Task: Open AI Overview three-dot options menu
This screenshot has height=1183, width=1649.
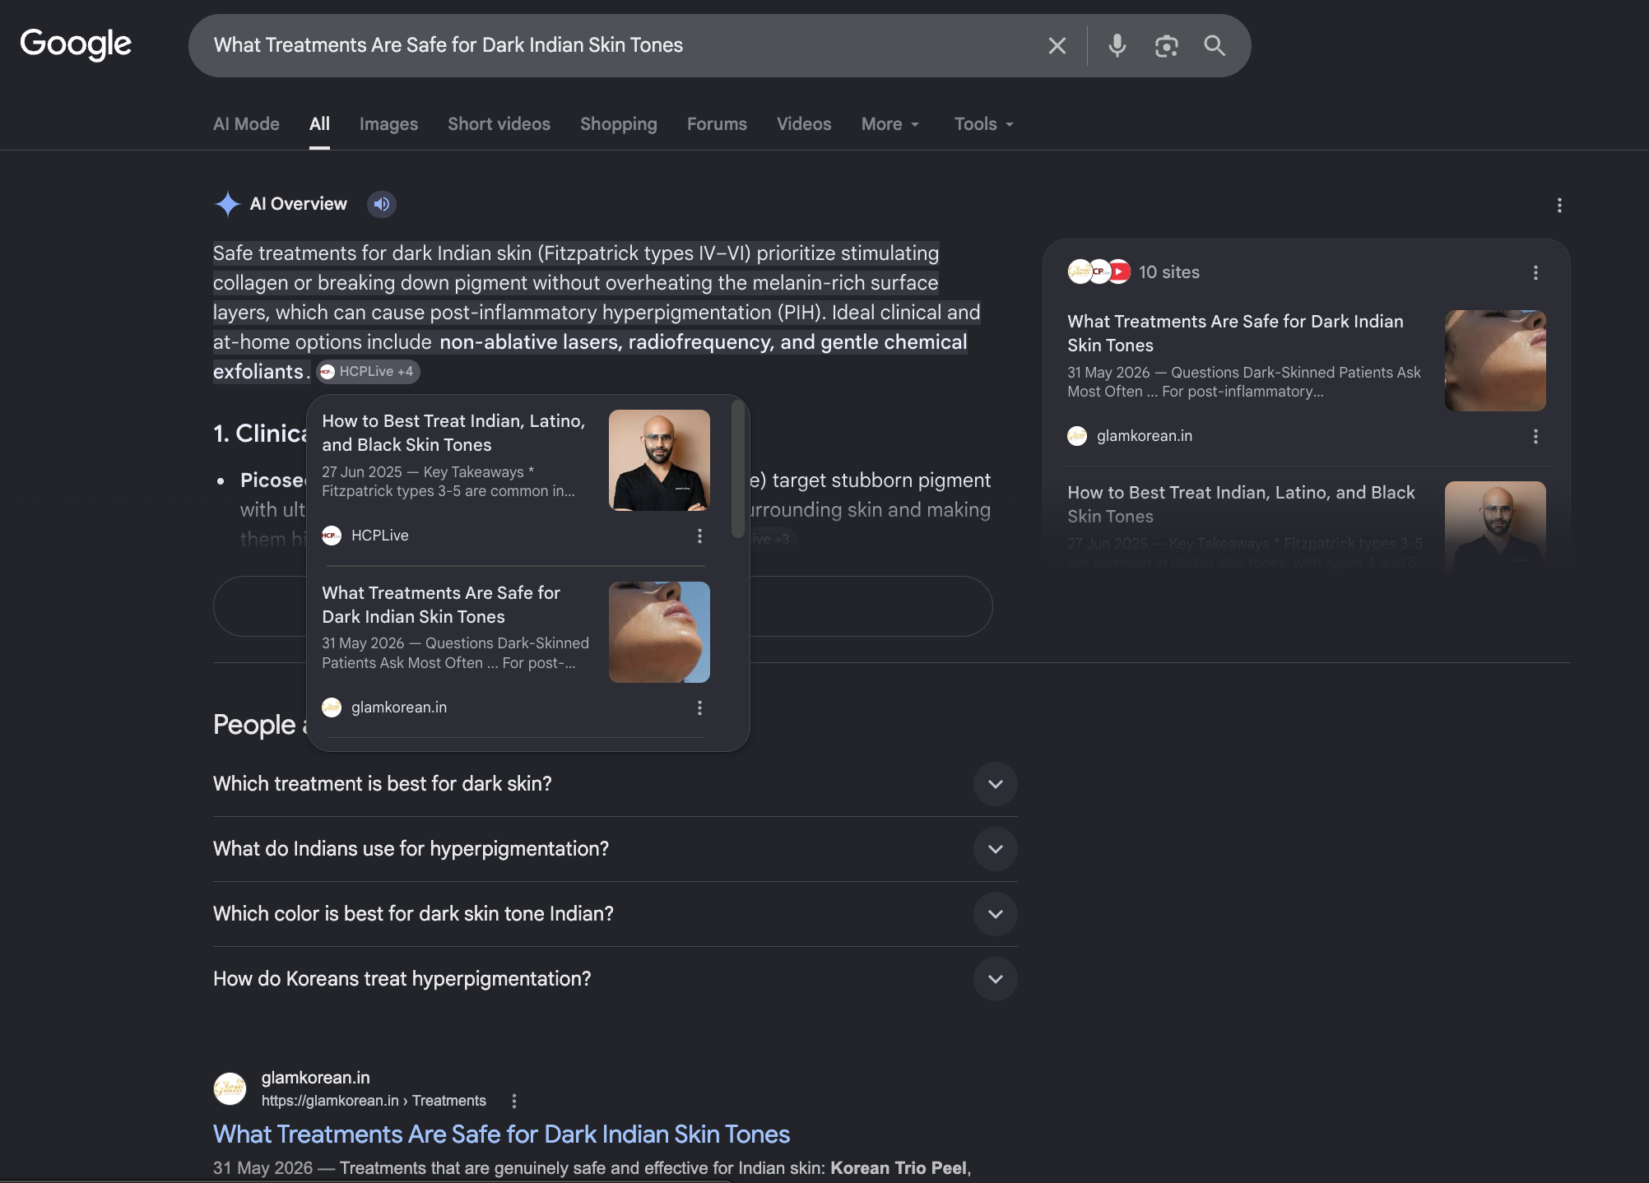Action: [x=1559, y=206]
